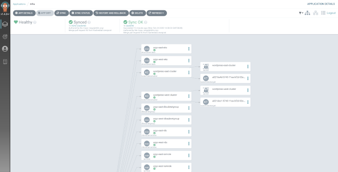The width and height of the screenshot is (338, 172).
Task: Open the kebab menu for argo-west-rds
Action: click(189, 143)
